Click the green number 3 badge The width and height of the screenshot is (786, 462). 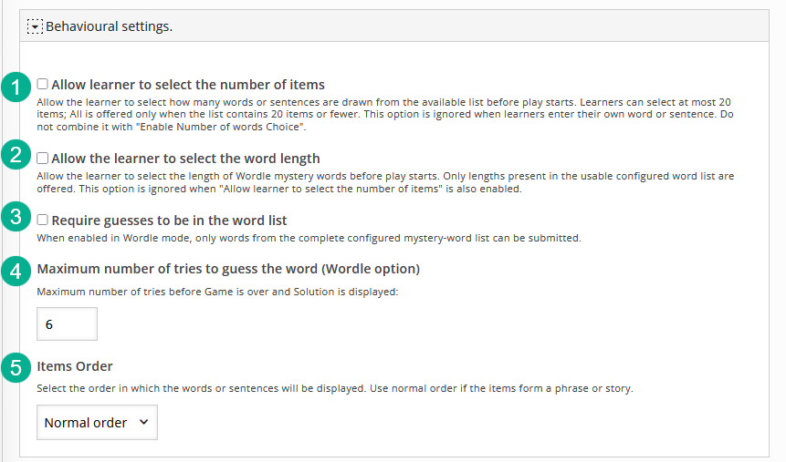pyautogui.click(x=16, y=217)
